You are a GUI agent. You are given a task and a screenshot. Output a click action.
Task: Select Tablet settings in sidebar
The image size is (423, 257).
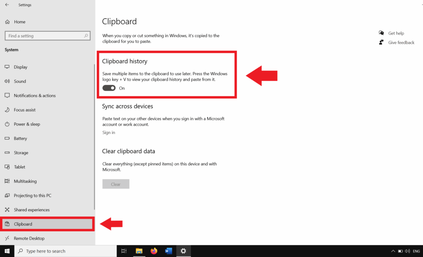tap(20, 167)
